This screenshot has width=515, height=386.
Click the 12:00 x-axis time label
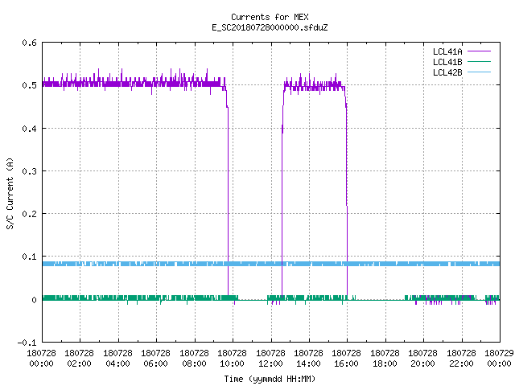tap(270, 363)
